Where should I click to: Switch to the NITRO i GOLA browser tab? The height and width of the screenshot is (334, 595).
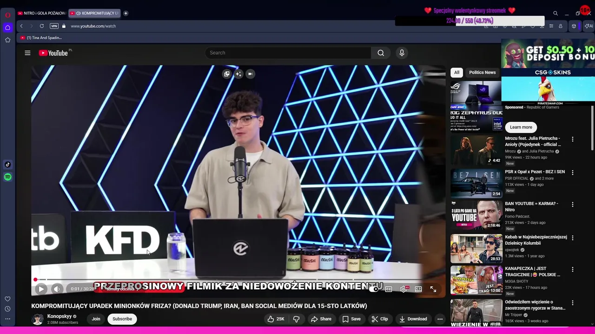click(x=42, y=13)
